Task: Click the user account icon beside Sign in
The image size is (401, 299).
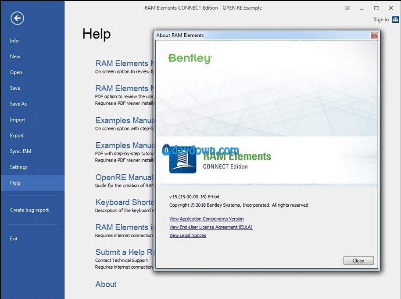Action: pos(395,19)
